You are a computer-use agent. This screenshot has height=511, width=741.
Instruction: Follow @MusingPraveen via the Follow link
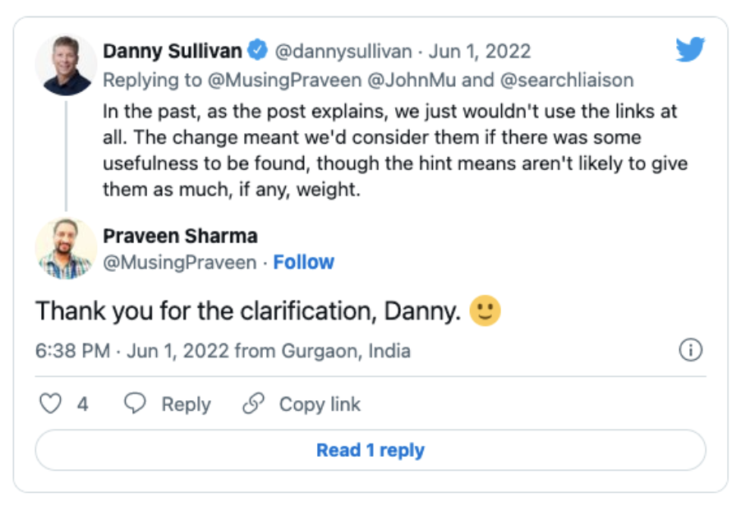tap(303, 262)
